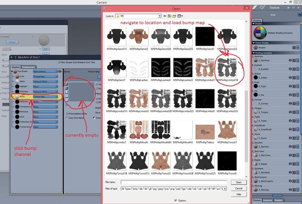
Task: Select M5PhillipGensT thumbnail
Action: (117, 68)
